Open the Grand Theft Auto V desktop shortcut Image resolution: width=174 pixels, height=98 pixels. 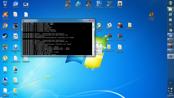(109, 5)
